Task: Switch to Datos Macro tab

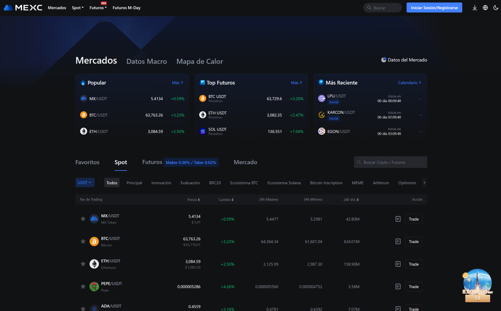Action: tap(147, 61)
